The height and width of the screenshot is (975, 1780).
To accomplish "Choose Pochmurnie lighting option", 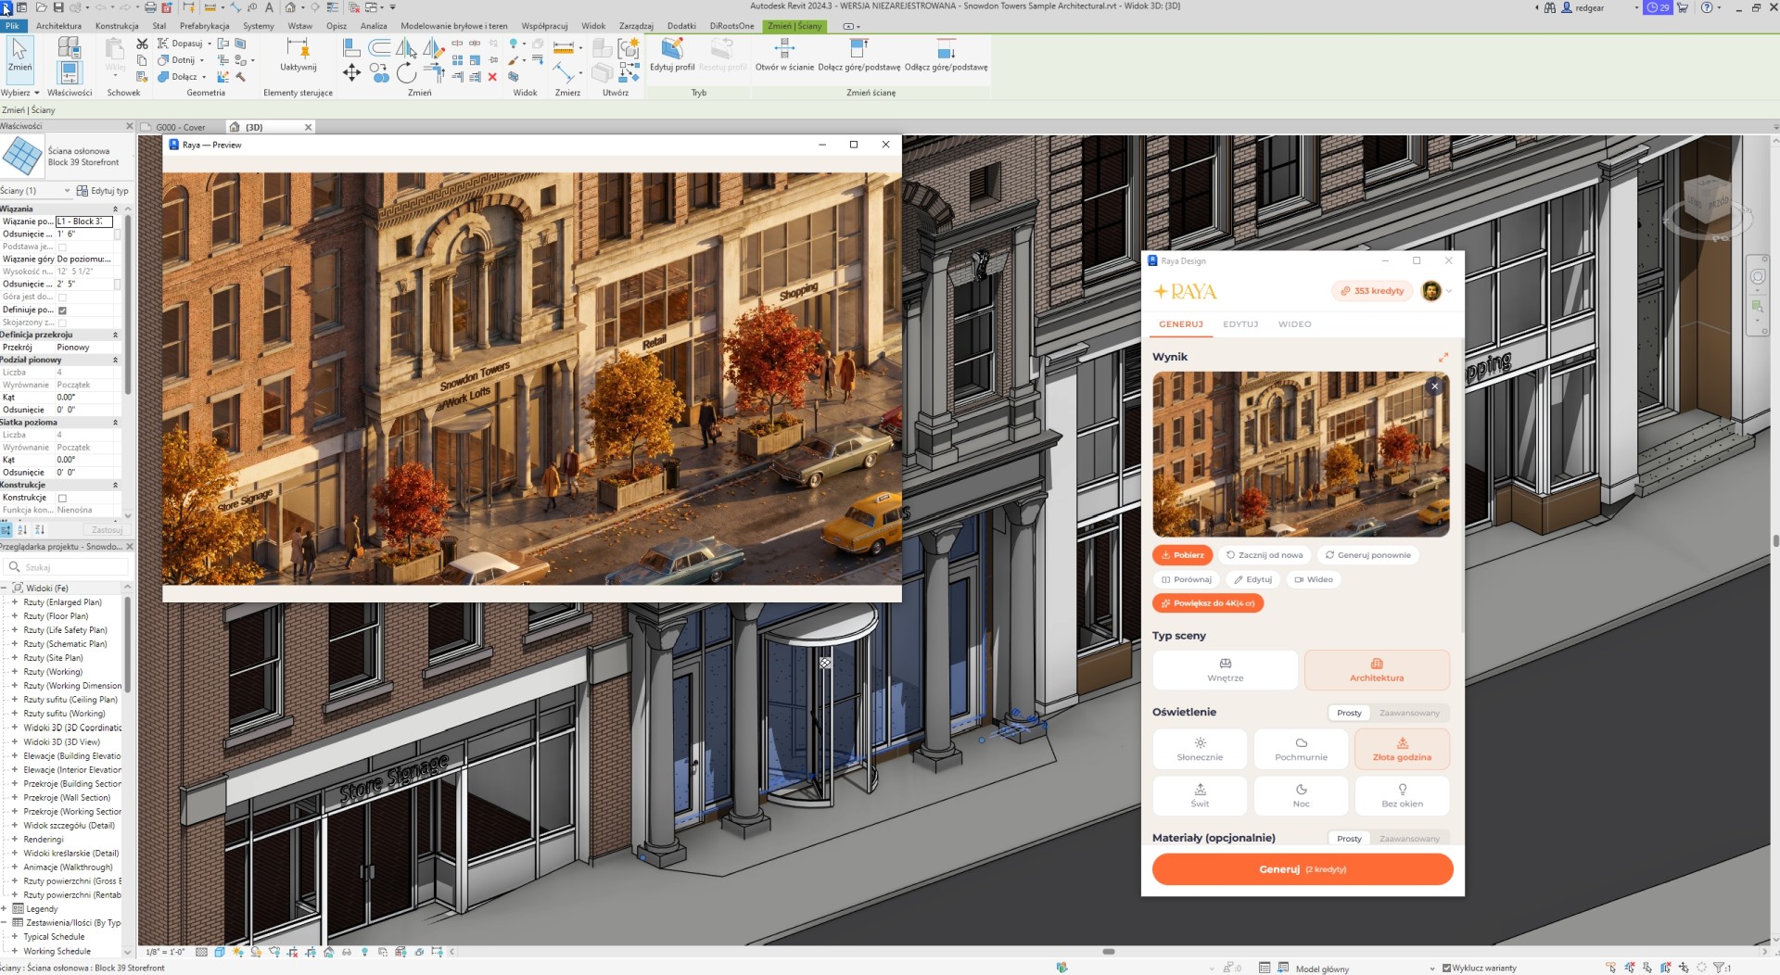I will [1301, 749].
